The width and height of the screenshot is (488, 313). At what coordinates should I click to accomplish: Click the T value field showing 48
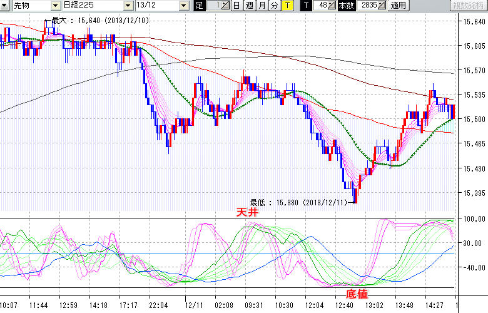coord(321,6)
